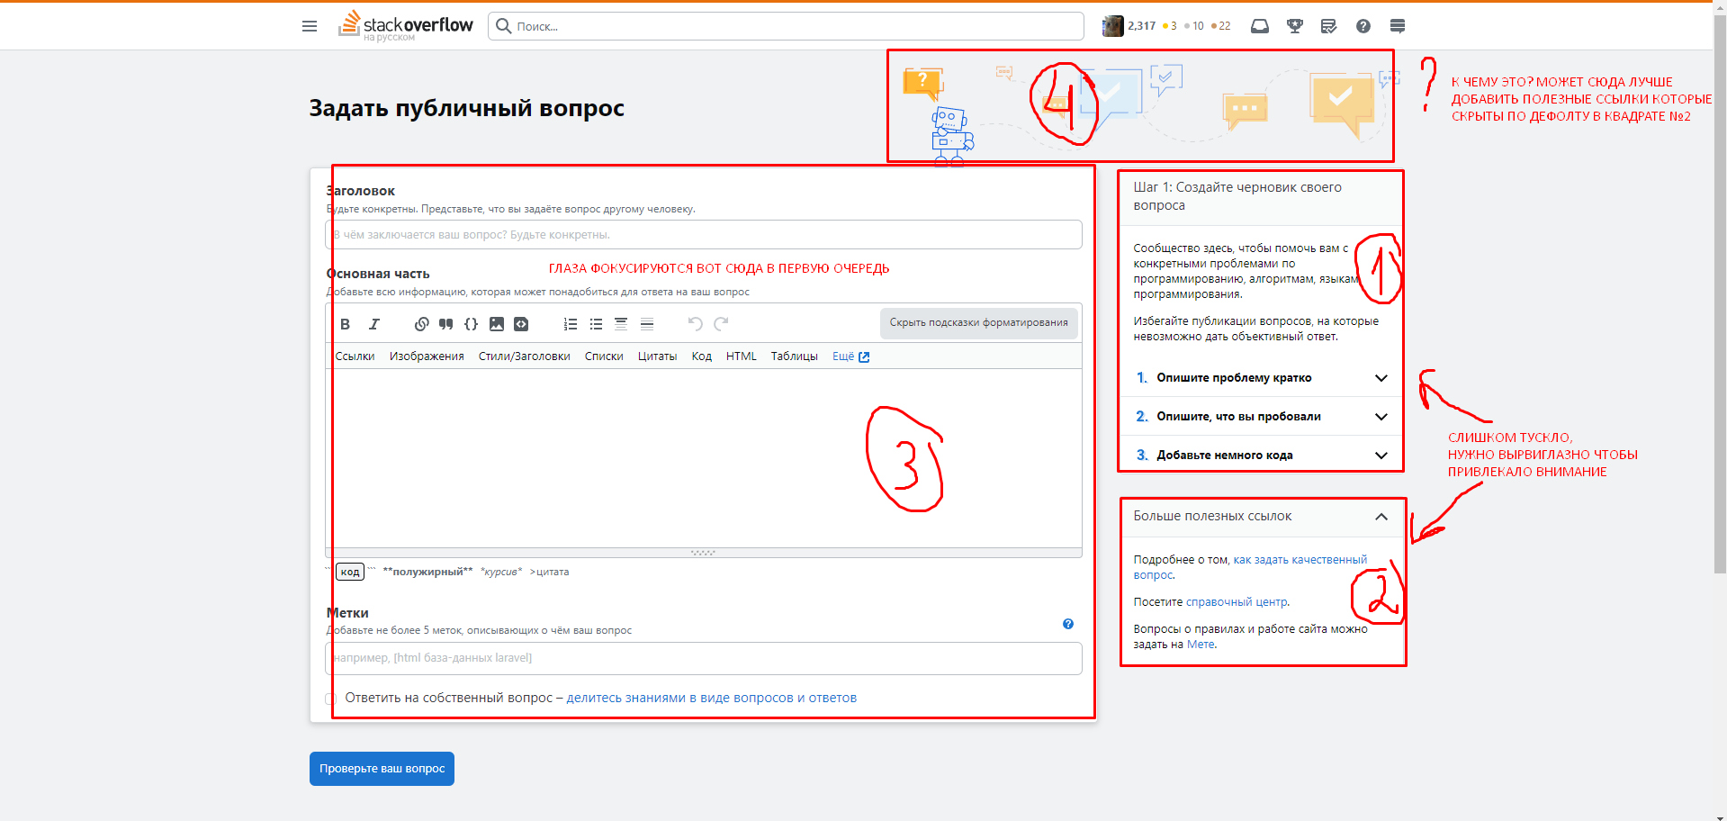
Task: Open the 'Код' formatting help tab
Action: pos(702,356)
